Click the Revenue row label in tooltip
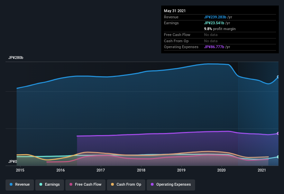 tap(171, 17)
